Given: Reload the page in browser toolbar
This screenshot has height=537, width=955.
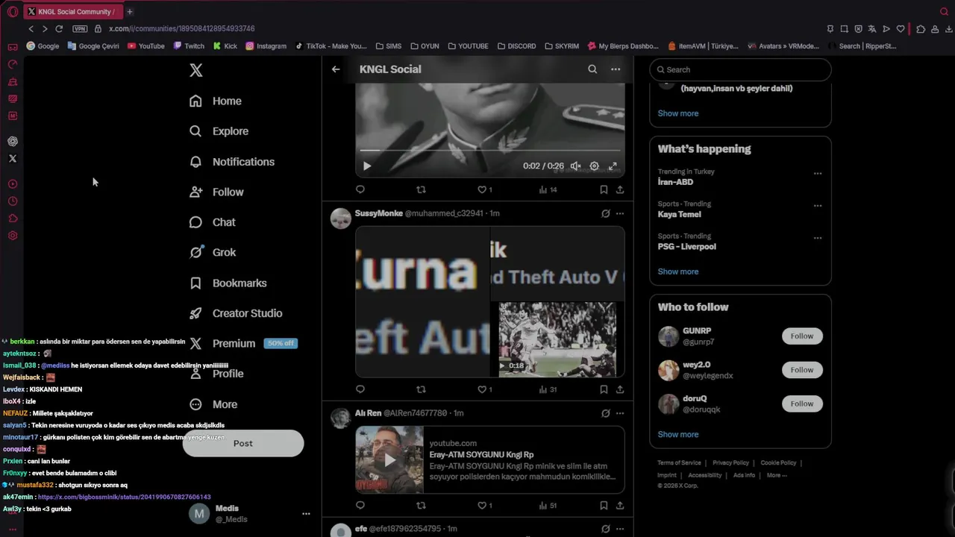Looking at the screenshot, I should point(59,29).
